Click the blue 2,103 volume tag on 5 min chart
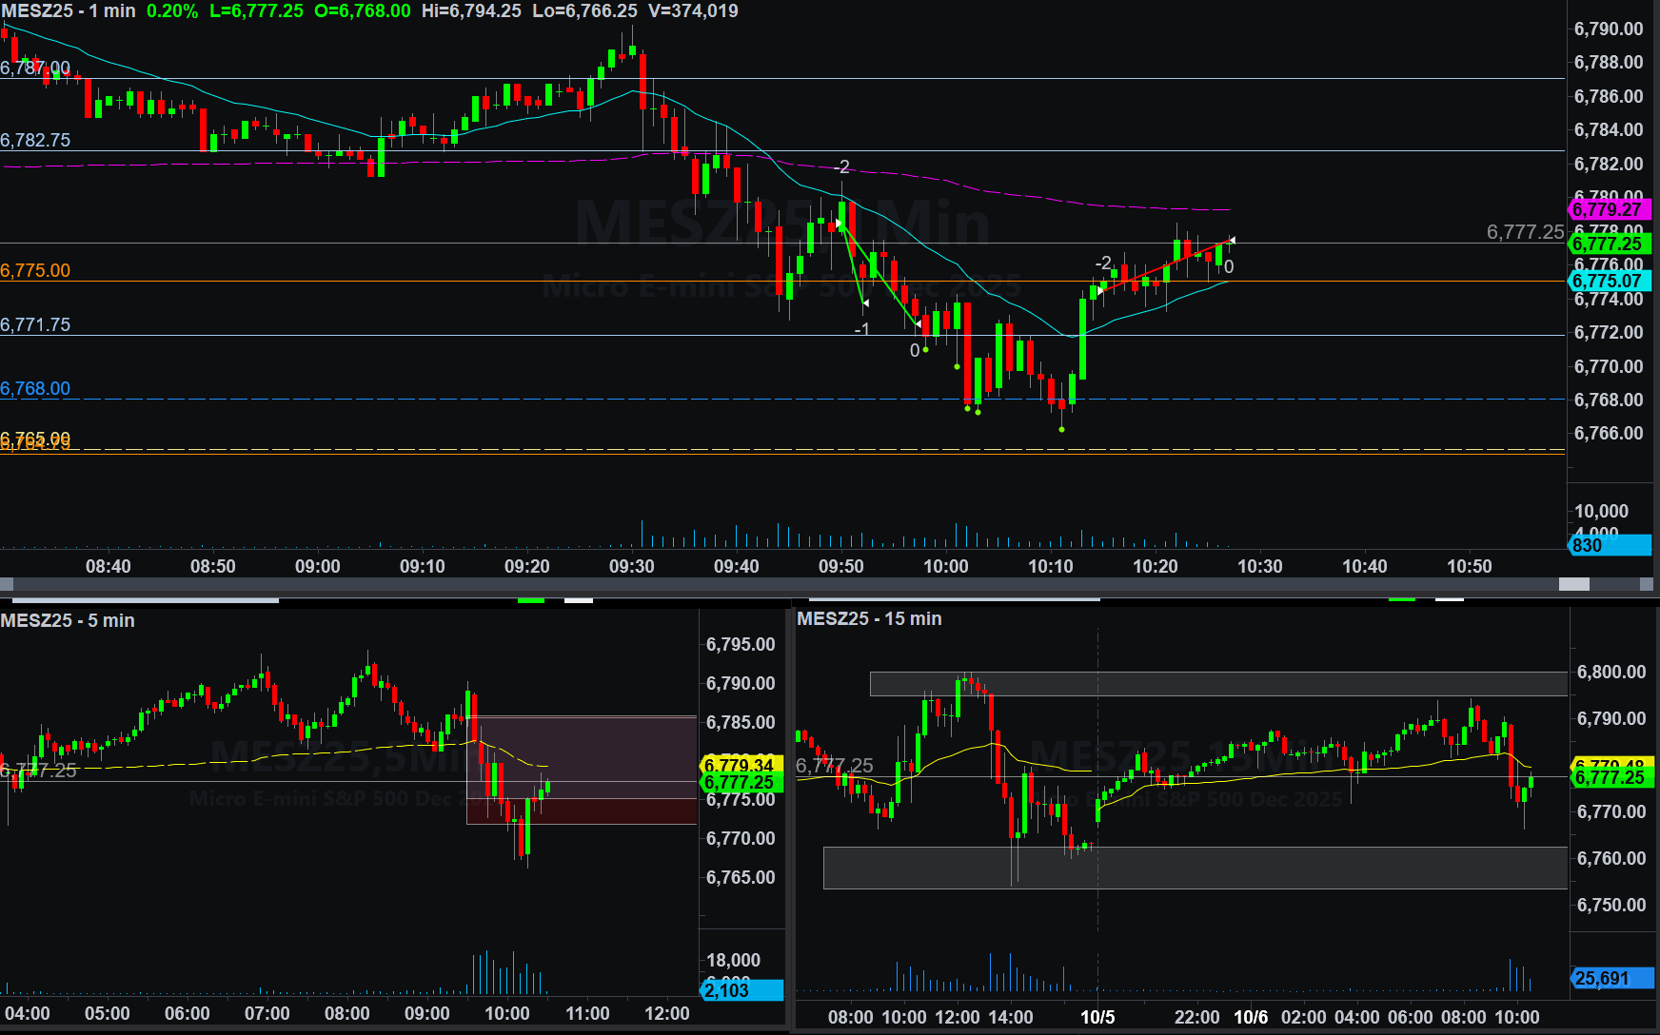1660x1035 pixels. 741,990
